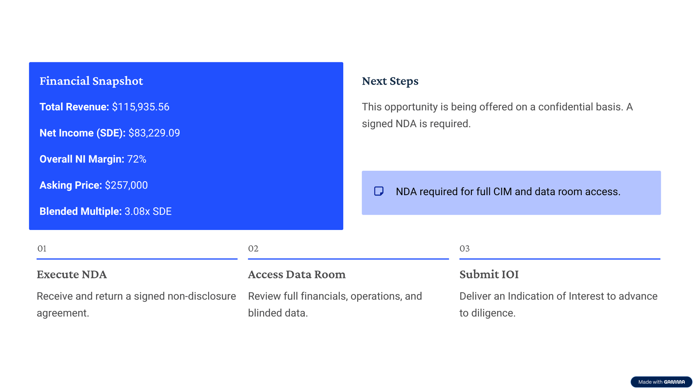697x392 pixels.
Task: Select the Access Data Room heading
Action: 297,274
